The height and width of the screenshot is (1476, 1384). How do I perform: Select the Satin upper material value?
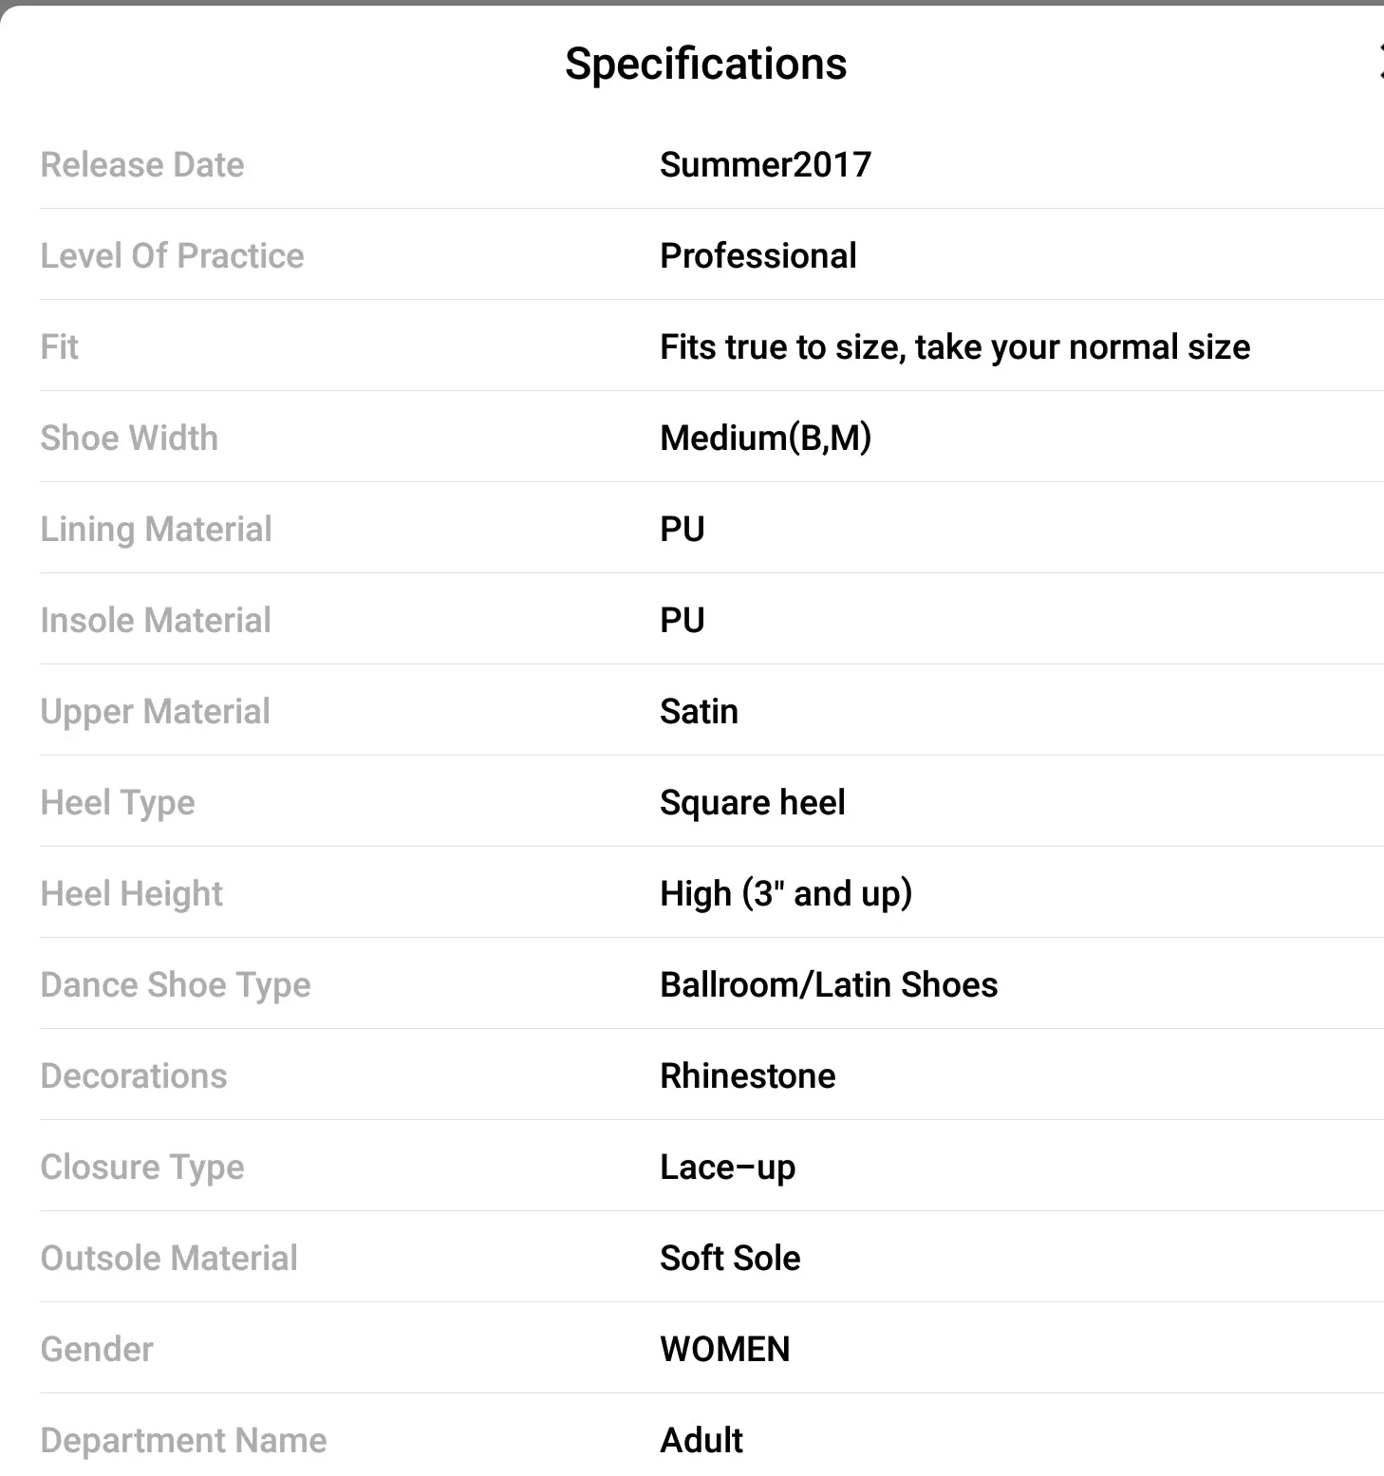tap(699, 712)
